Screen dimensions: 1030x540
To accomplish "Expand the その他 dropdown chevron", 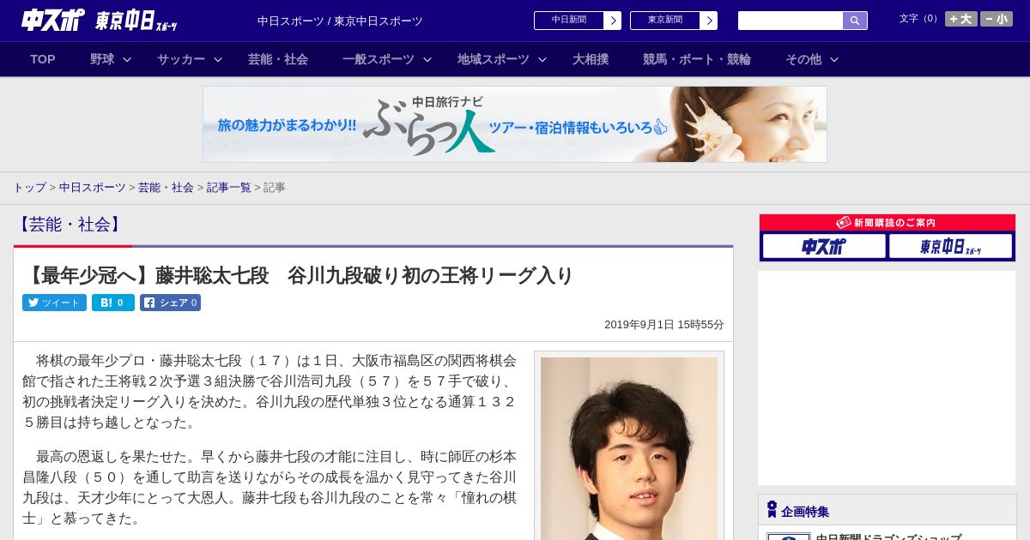I will click(x=834, y=59).
